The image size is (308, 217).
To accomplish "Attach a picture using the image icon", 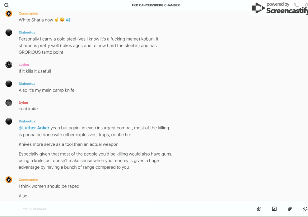I will click(274, 209).
